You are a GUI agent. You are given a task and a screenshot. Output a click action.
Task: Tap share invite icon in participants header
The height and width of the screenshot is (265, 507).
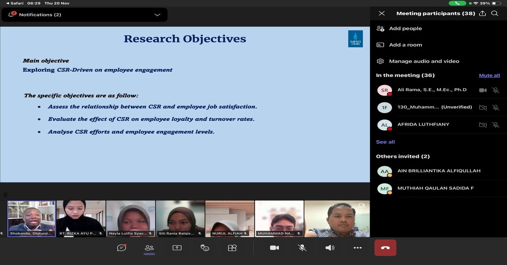482,14
